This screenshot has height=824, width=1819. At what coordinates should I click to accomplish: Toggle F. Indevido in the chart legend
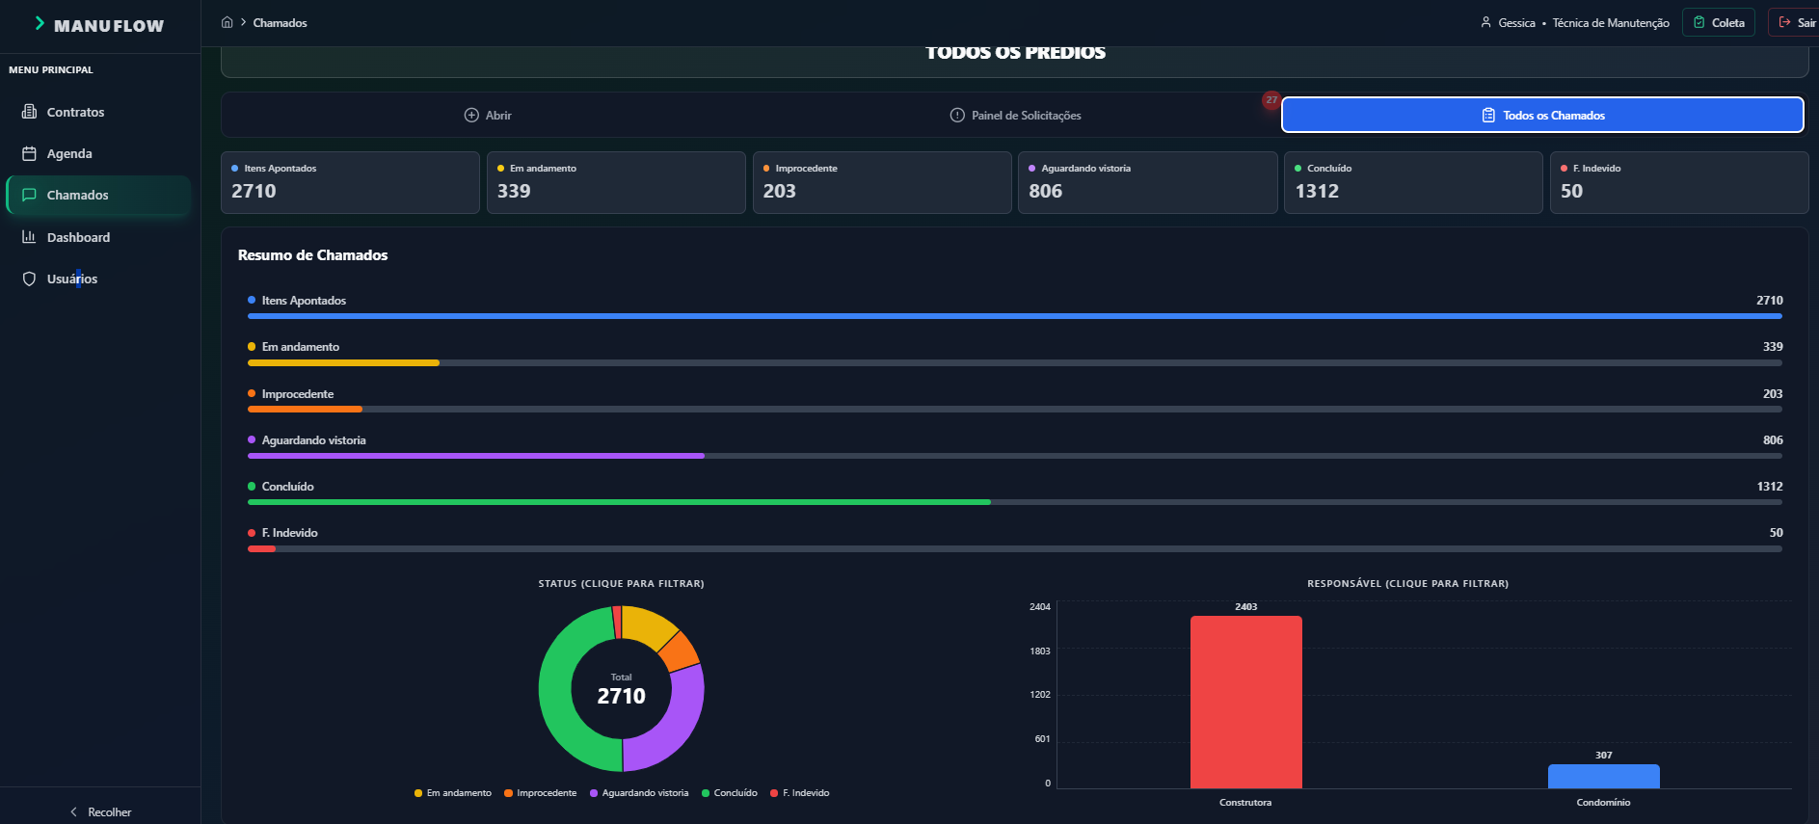pos(800,793)
